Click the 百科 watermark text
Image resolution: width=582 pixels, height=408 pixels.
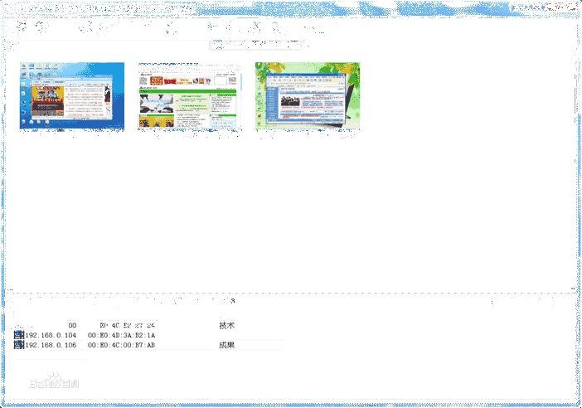coord(70,385)
